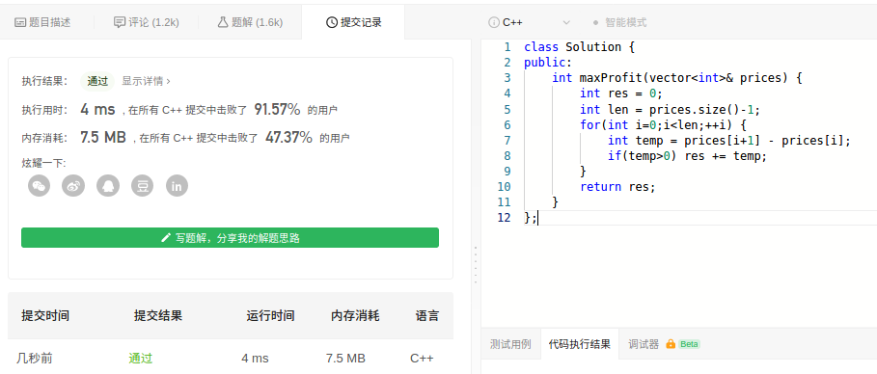877x374 pixels.
Task: Click code line 1 'class Solution {'
Action: coord(580,47)
